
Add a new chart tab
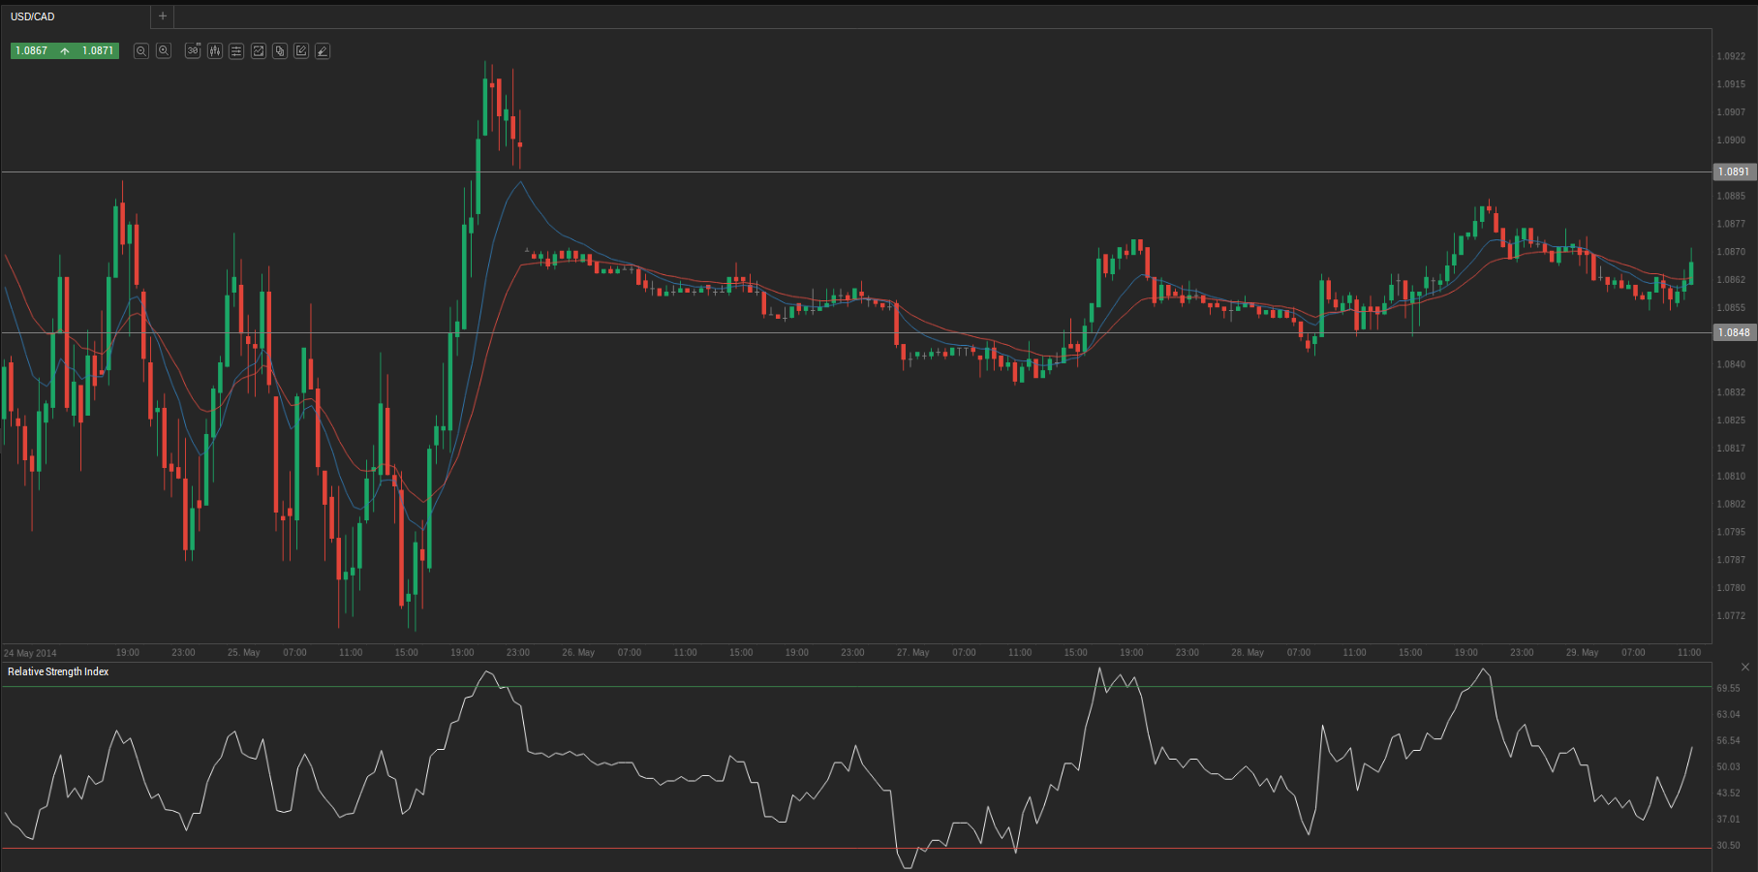[x=163, y=16]
